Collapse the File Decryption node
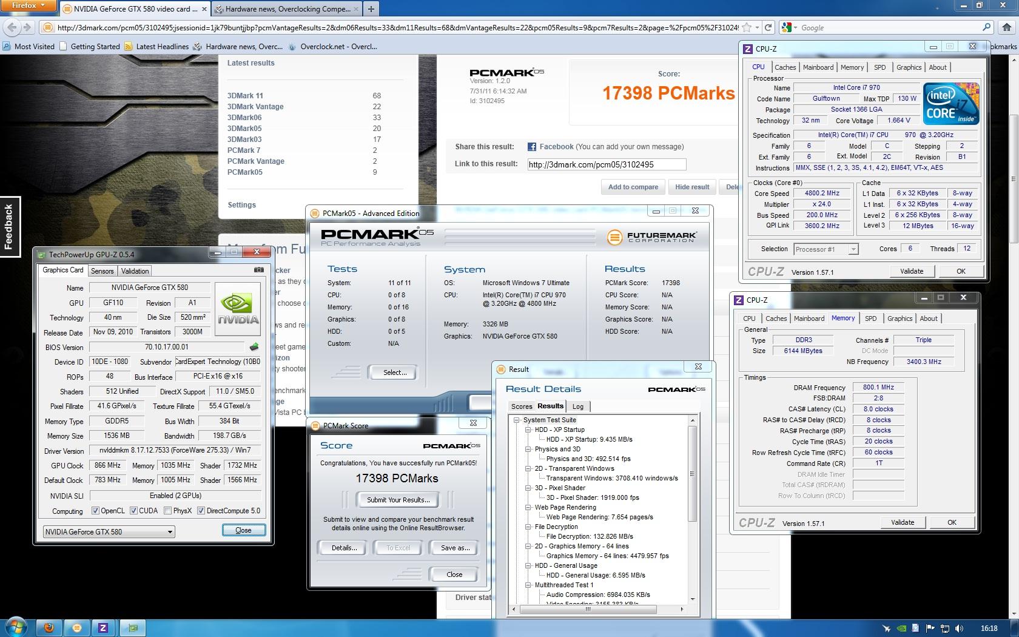The height and width of the screenshot is (637, 1019). [x=528, y=527]
